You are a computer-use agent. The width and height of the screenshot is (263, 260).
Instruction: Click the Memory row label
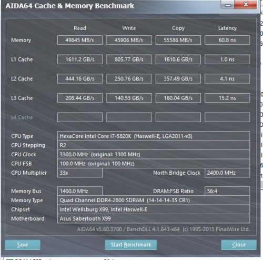tap(21, 40)
